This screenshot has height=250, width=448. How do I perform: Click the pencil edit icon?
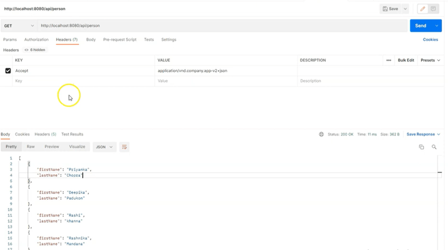(422, 9)
